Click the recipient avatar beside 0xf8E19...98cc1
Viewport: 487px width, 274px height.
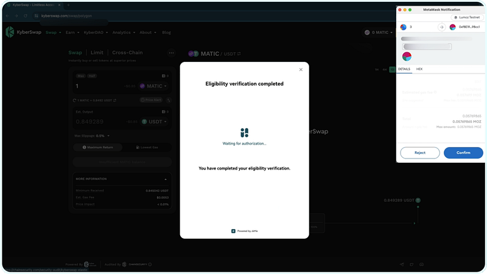(452, 27)
